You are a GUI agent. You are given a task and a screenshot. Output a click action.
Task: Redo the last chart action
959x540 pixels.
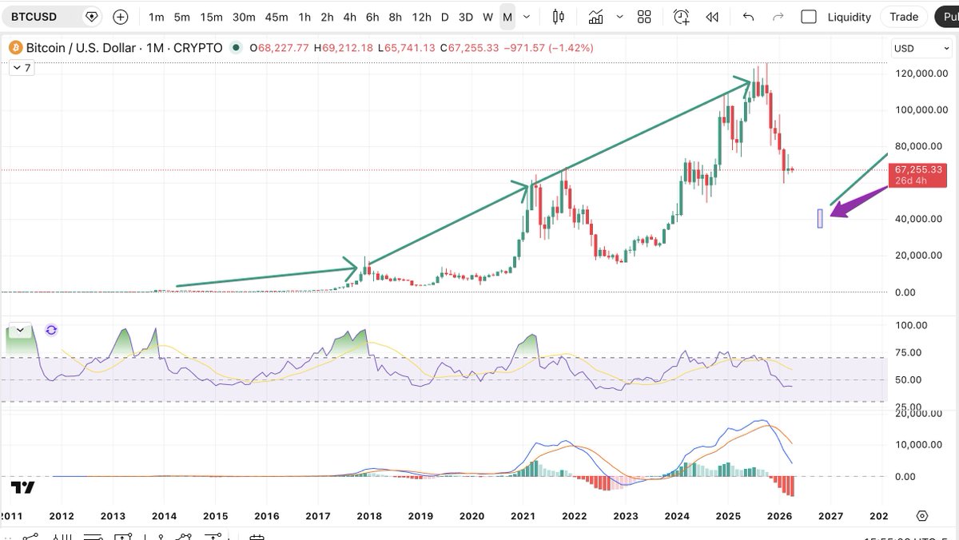pos(778,16)
